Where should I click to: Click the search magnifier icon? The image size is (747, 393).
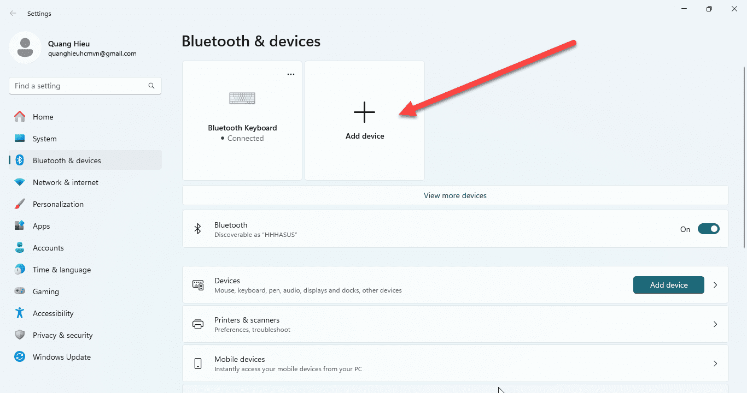point(151,86)
